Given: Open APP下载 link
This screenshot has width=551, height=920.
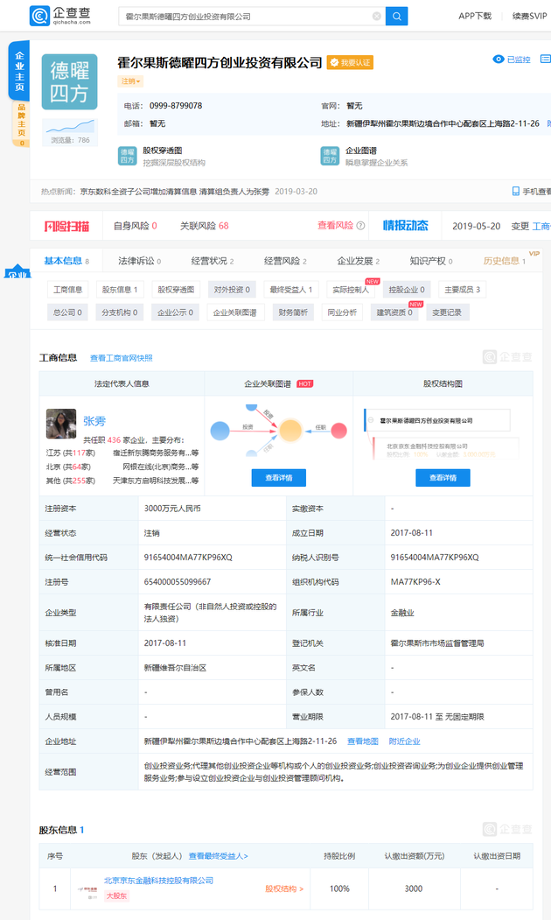Looking at the screenshot, I should (x=475, y=17).
